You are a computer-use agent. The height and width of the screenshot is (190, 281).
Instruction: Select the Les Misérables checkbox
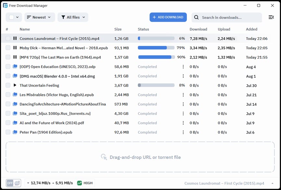tap(8, 95)
